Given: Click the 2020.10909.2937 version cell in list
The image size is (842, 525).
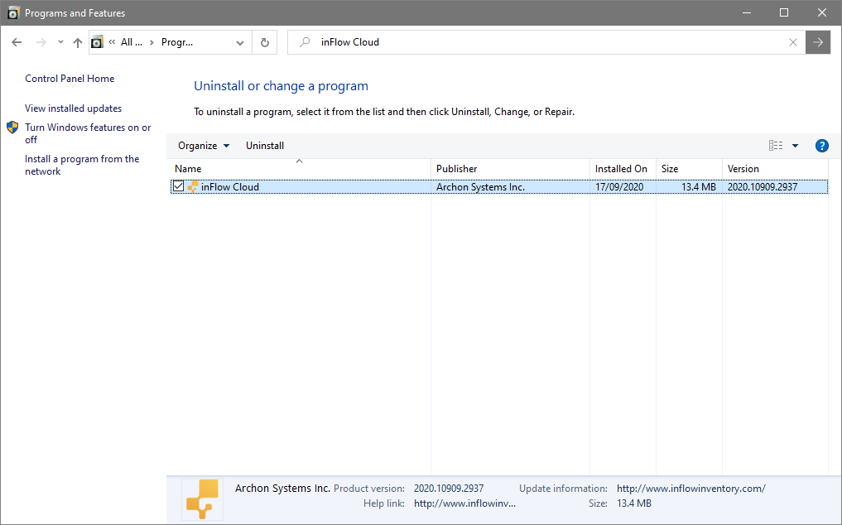Looking at the screenshot, I should coord(763,187).
